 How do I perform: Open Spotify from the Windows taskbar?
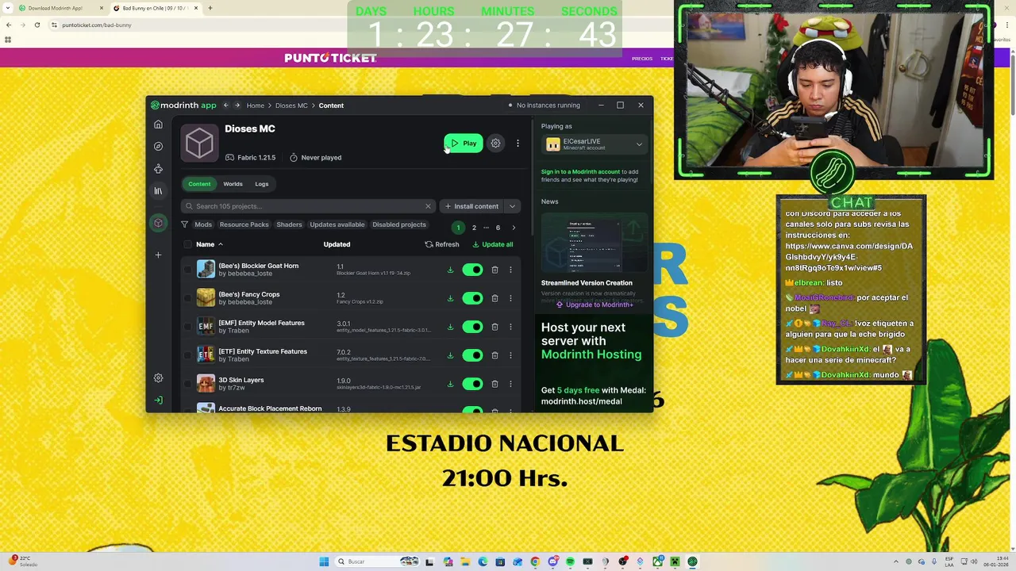570,561
